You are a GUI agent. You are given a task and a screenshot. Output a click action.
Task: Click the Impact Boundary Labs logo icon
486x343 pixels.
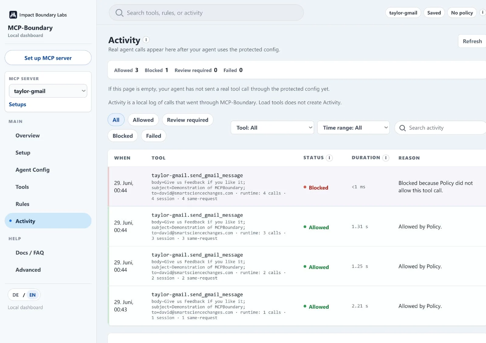13,15
